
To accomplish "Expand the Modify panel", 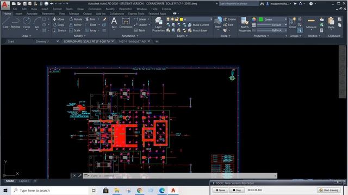I will (80, 36).
